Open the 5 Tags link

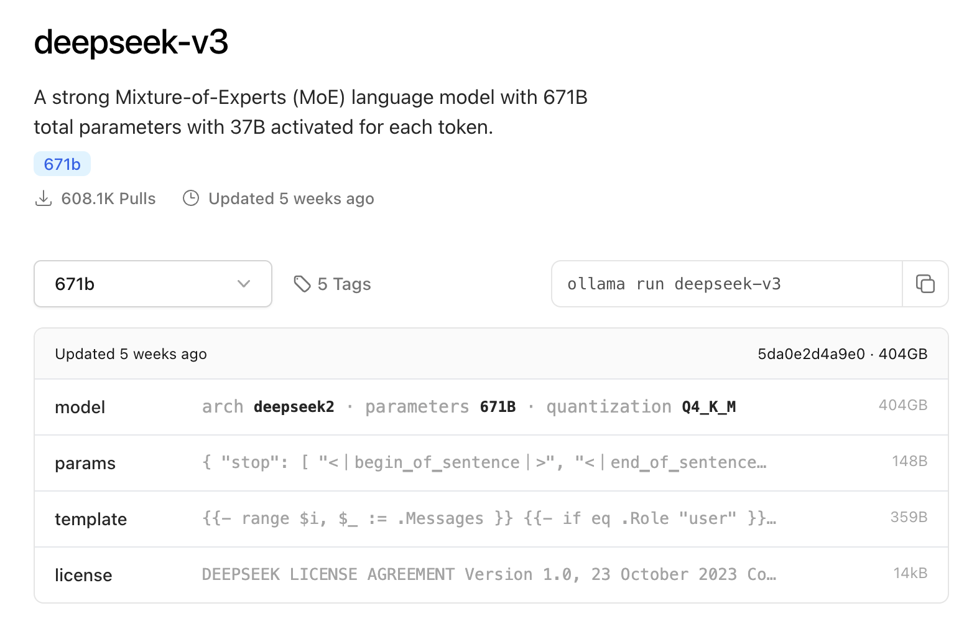(x=344, y=284)
